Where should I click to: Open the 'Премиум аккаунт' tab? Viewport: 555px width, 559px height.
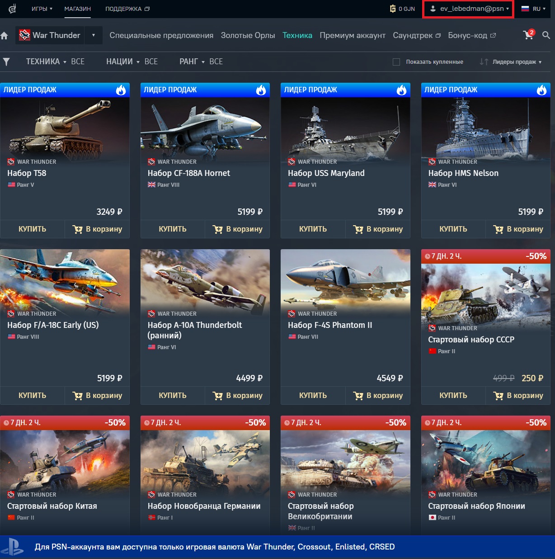point(353,35)
